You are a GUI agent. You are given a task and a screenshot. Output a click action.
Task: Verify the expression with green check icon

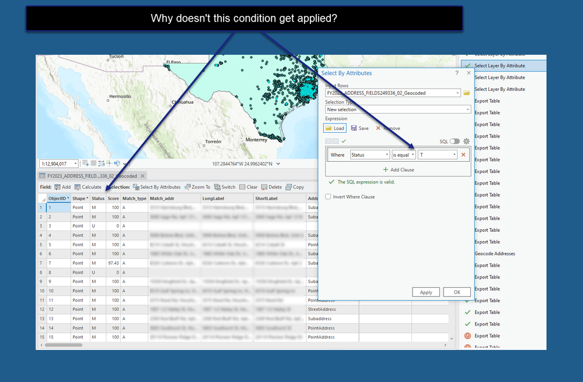coord(344,141)
